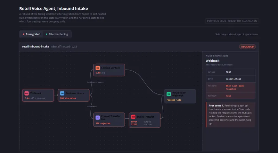Switch to the As migrated state
Image resolution: width=278 pixels, height=153 pixels.
pos(31,34)
